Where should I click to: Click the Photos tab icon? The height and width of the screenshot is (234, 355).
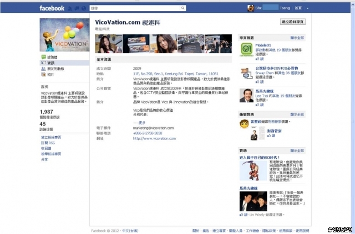tap(43, 74)
